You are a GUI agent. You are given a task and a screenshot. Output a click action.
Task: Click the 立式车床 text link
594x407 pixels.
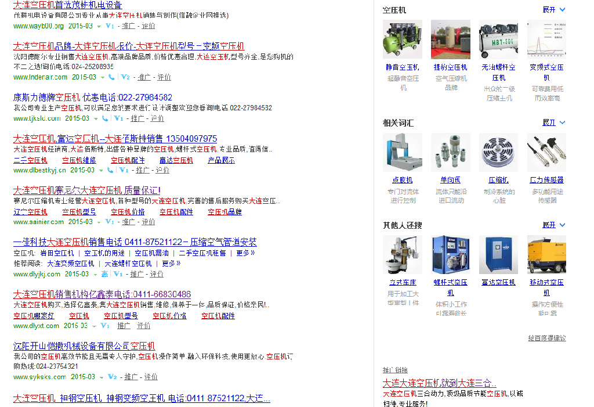click(403, 283)
